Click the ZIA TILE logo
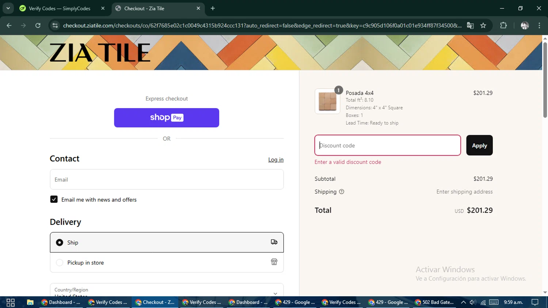Screen dimensions: 548x308 pyautogui.click(x=100, y=53)
